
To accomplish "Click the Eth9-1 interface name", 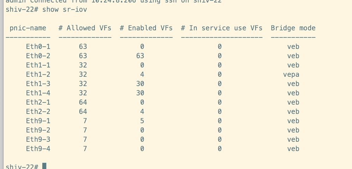I will pyautogui.click(x=38, y=121).
